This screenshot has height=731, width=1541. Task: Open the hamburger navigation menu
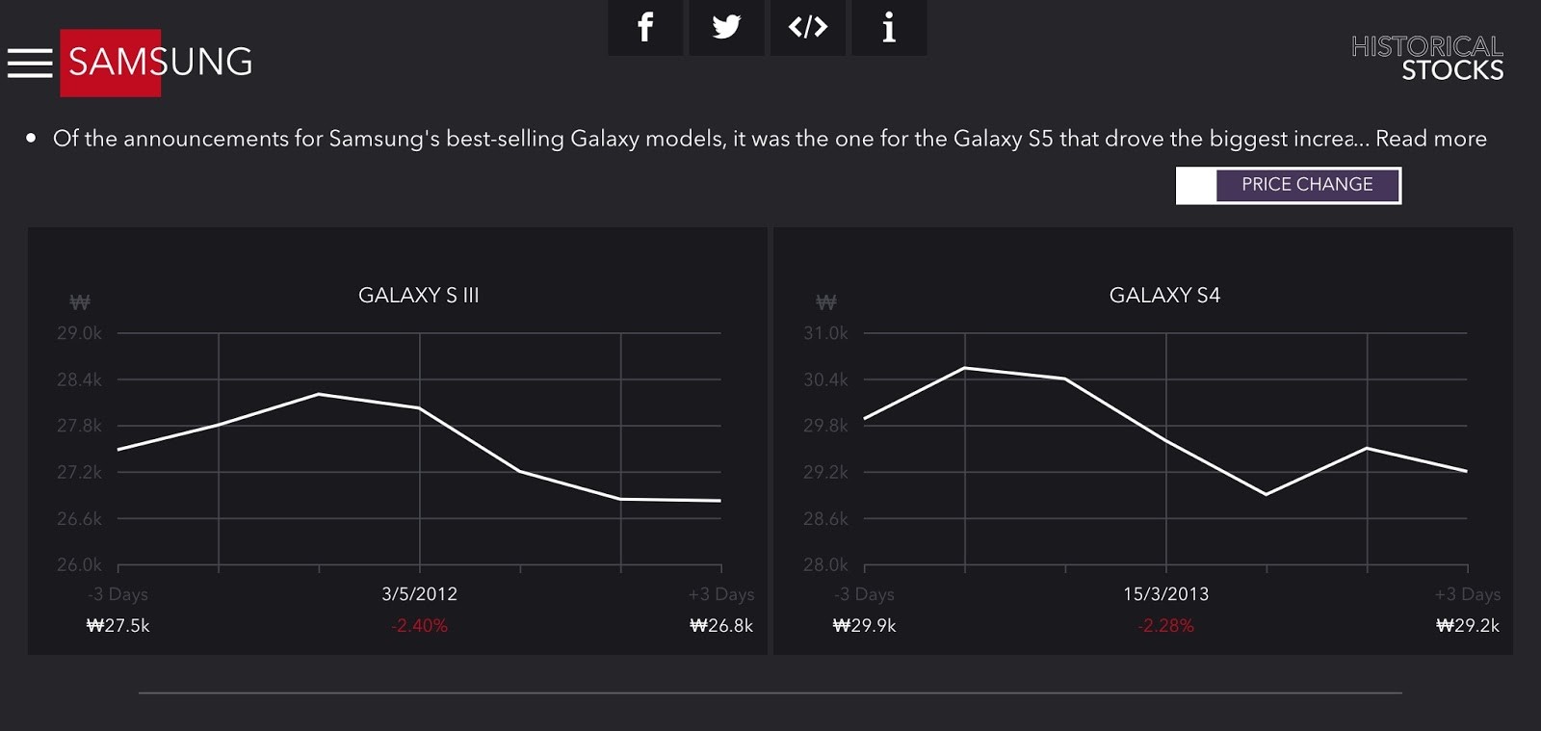click(x=30, y=64)
